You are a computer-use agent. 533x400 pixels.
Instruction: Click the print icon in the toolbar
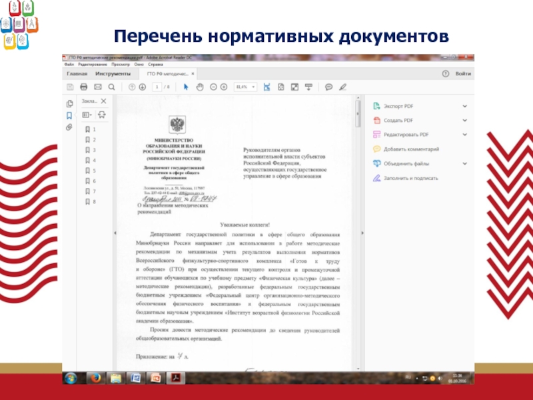coord(83,87)
